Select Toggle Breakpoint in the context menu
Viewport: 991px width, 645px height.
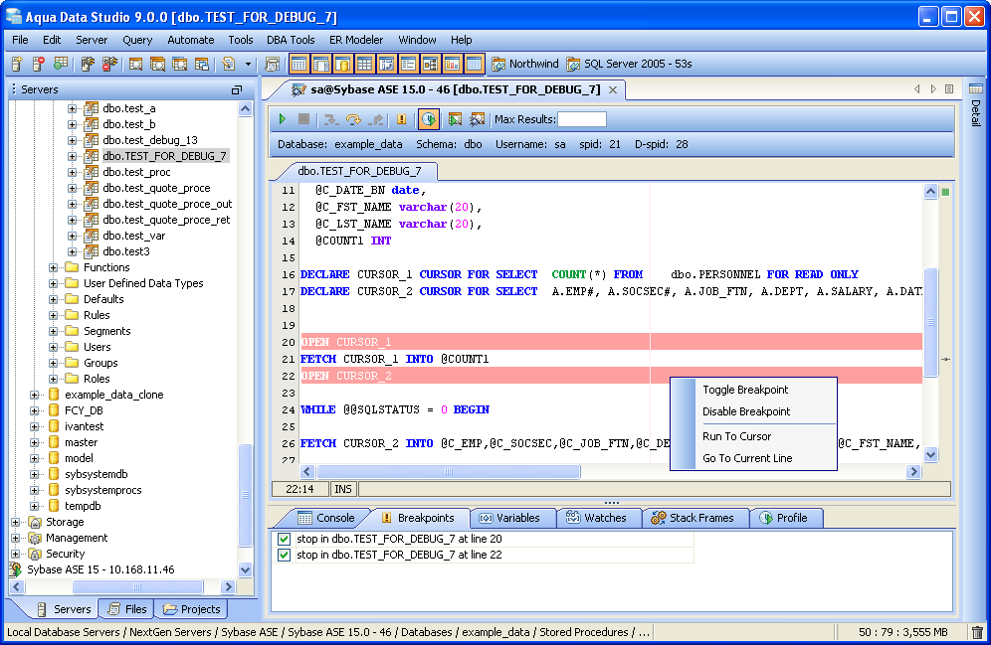click(745, 390)
